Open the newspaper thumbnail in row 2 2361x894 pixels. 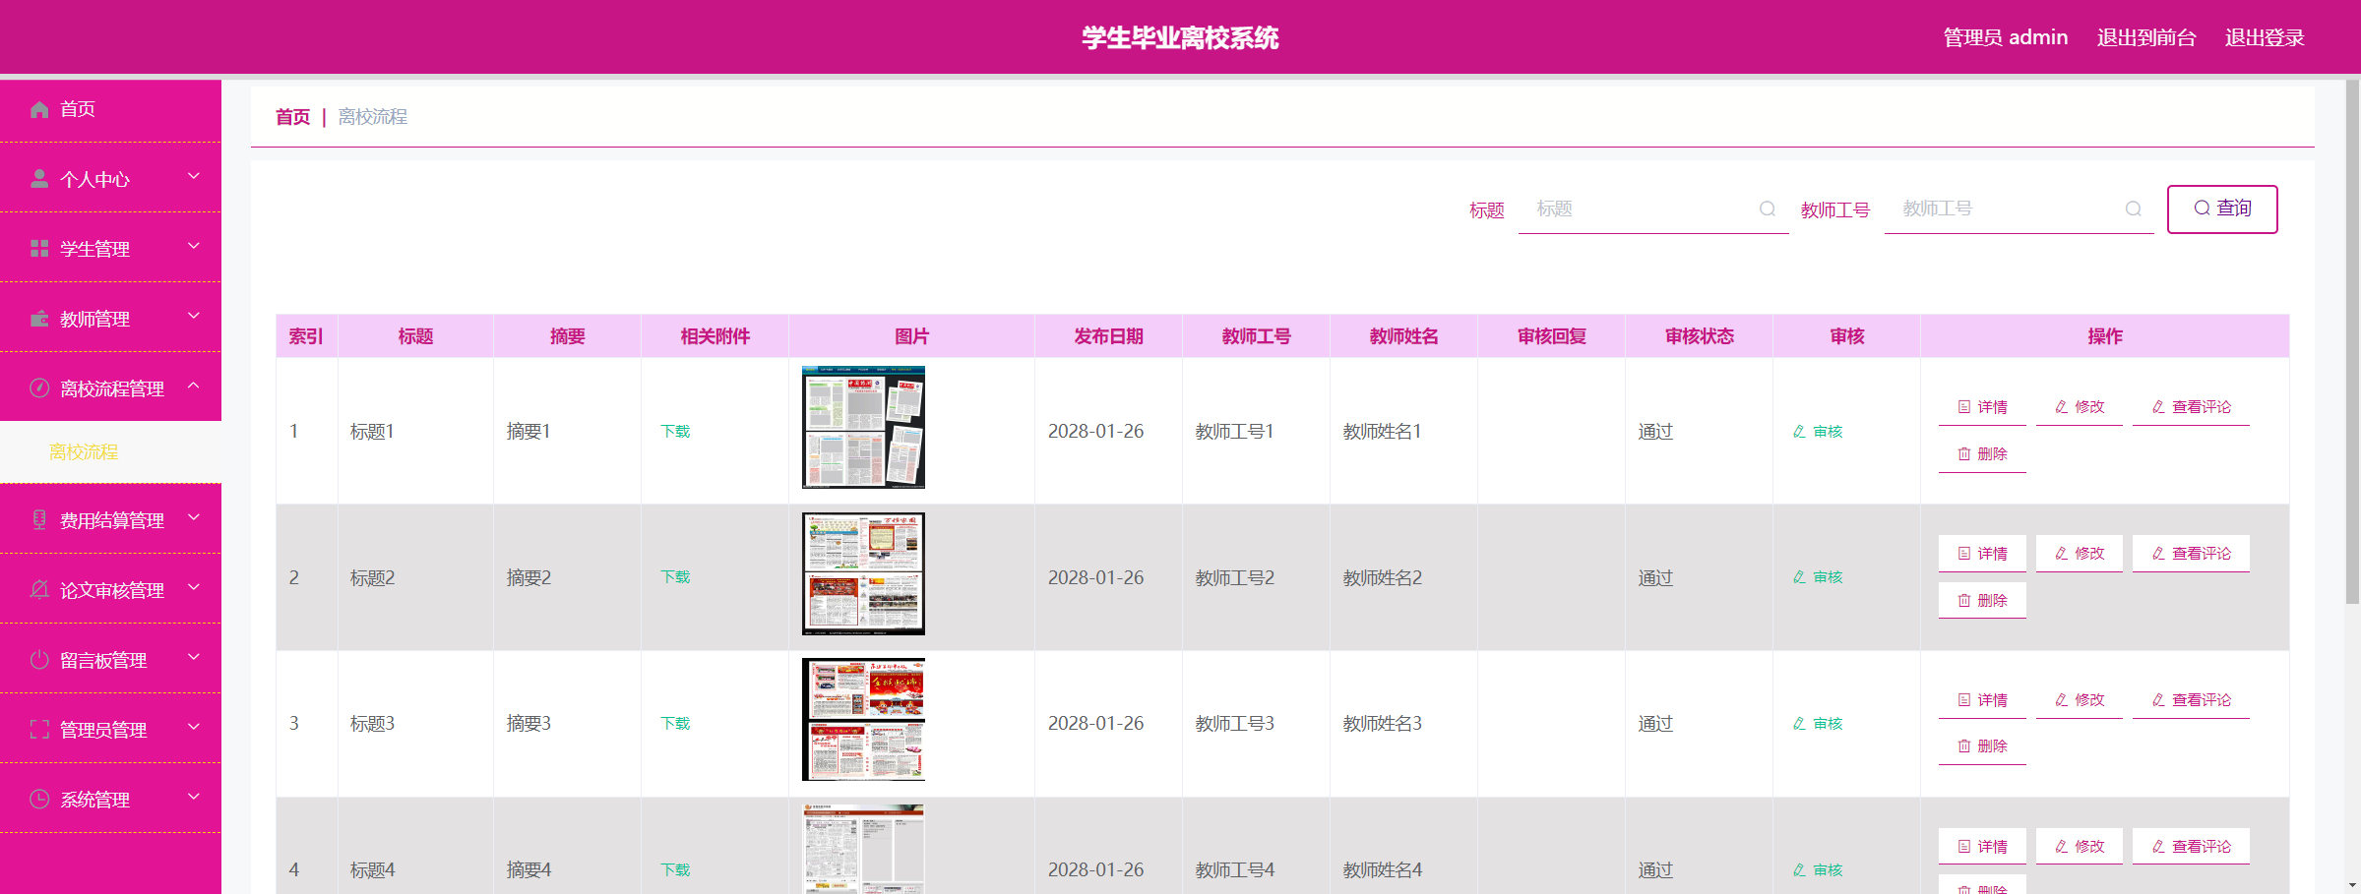coord(863,573)
